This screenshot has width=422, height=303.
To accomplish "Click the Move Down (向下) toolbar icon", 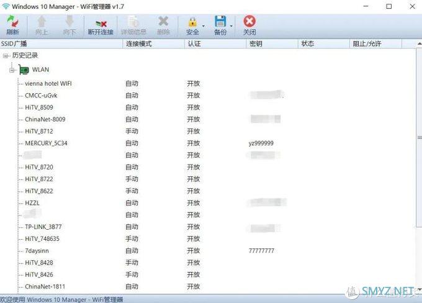I will (70, 21).
